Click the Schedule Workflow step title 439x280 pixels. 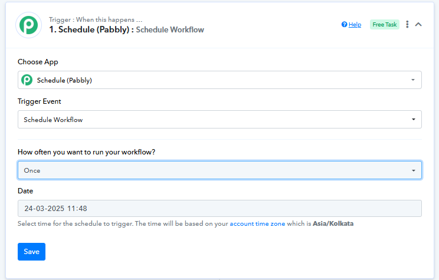tap(170, 29)
